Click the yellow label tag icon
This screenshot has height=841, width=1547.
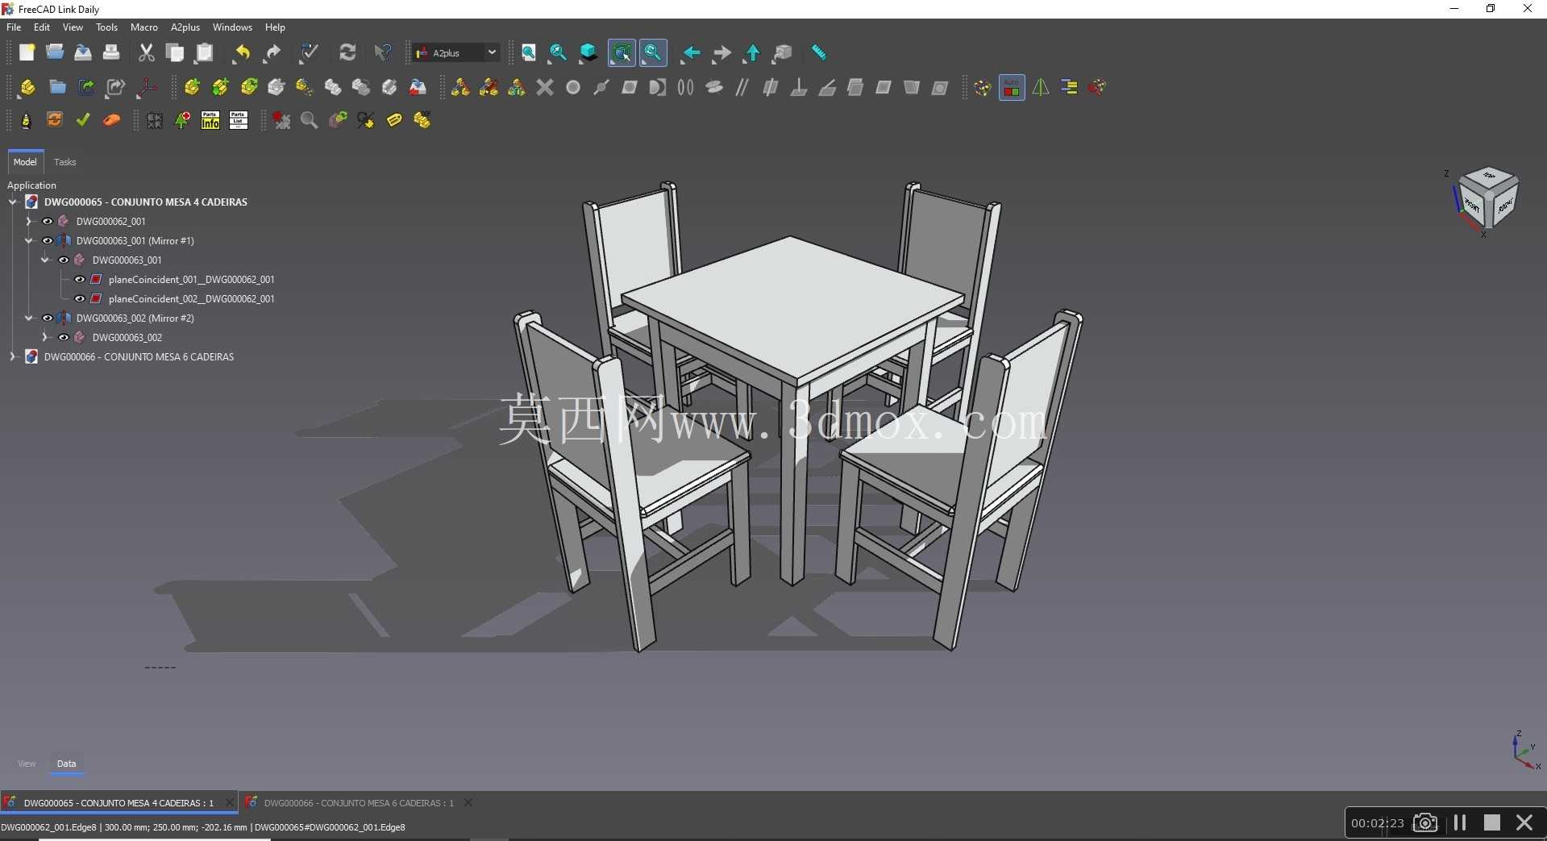click(394, 120)
